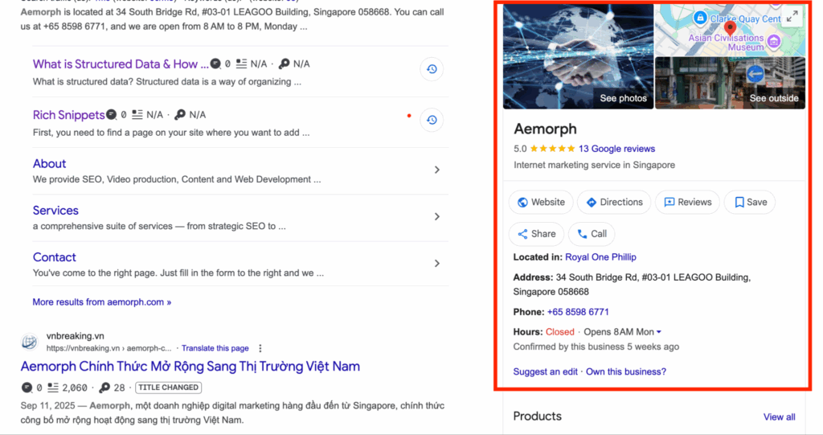Click word-count icon next to 2,060

tap(53, 388)
